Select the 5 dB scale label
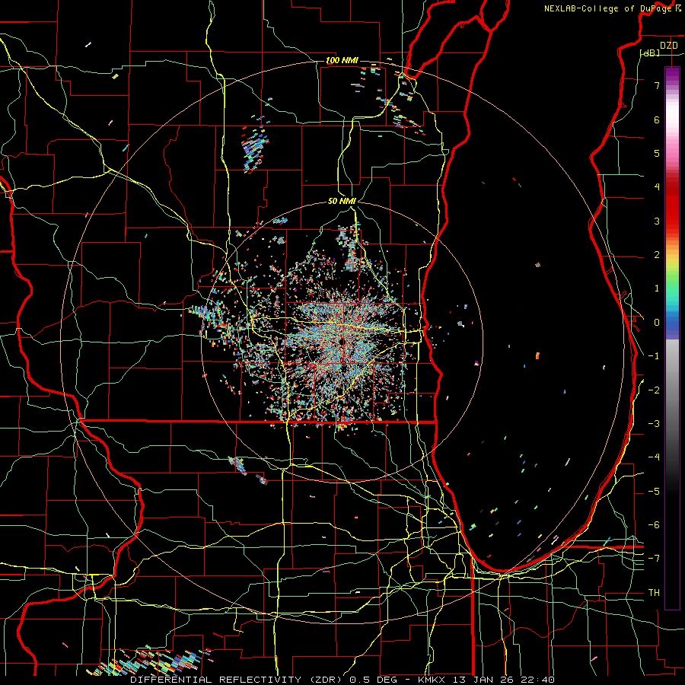The width and height of the screenshot is (685, 685). (x=657, y=153)
